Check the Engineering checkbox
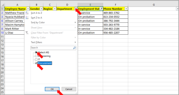This screenshot has height=95, width=179. [36, 56]
